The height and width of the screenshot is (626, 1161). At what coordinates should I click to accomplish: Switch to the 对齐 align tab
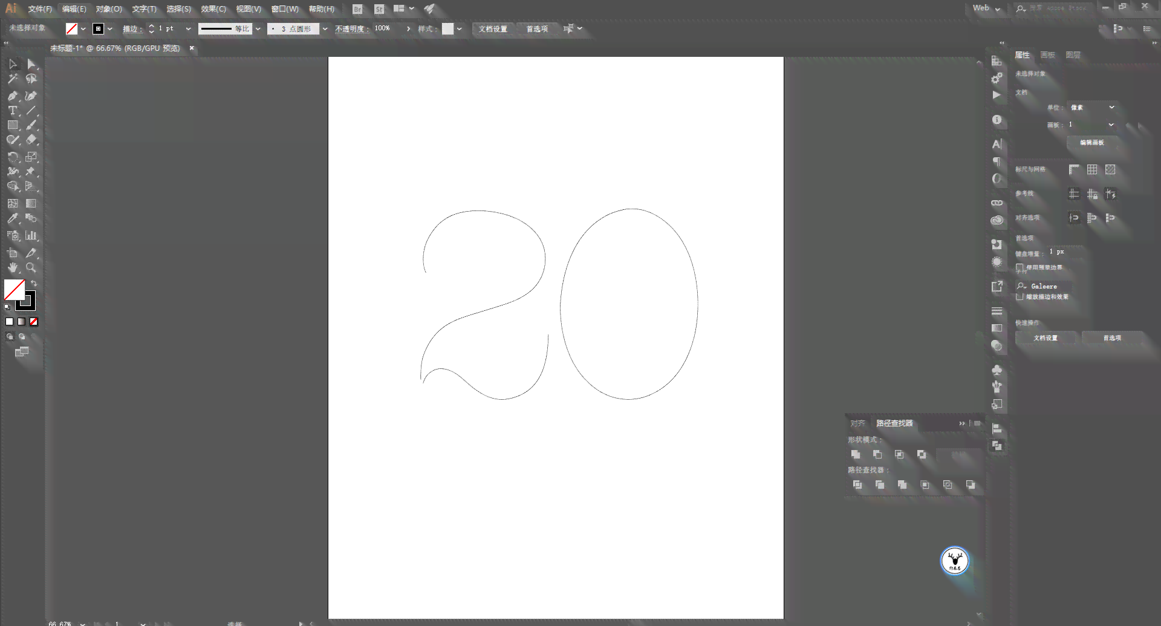pyautogui.click(x=857, y=423)
